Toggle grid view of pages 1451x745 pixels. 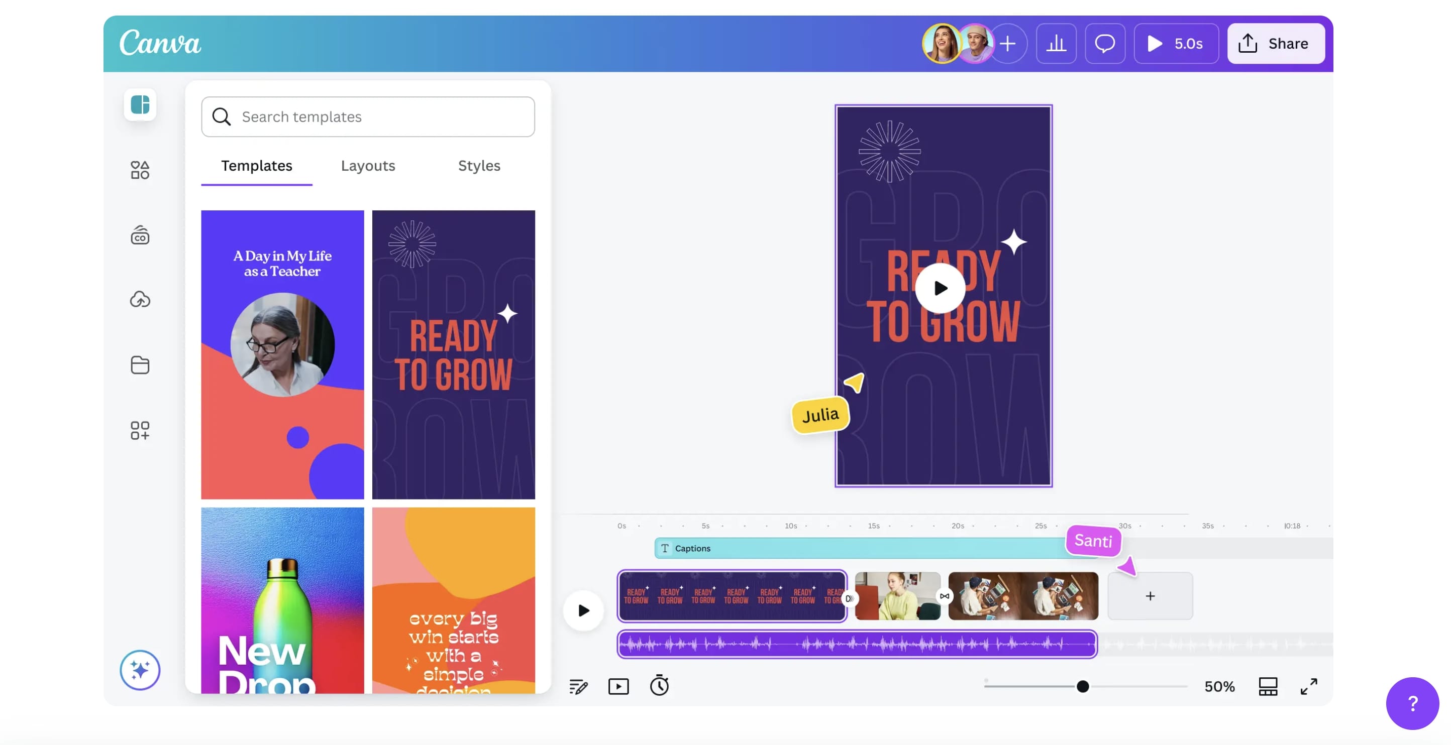click(1268, 686)
